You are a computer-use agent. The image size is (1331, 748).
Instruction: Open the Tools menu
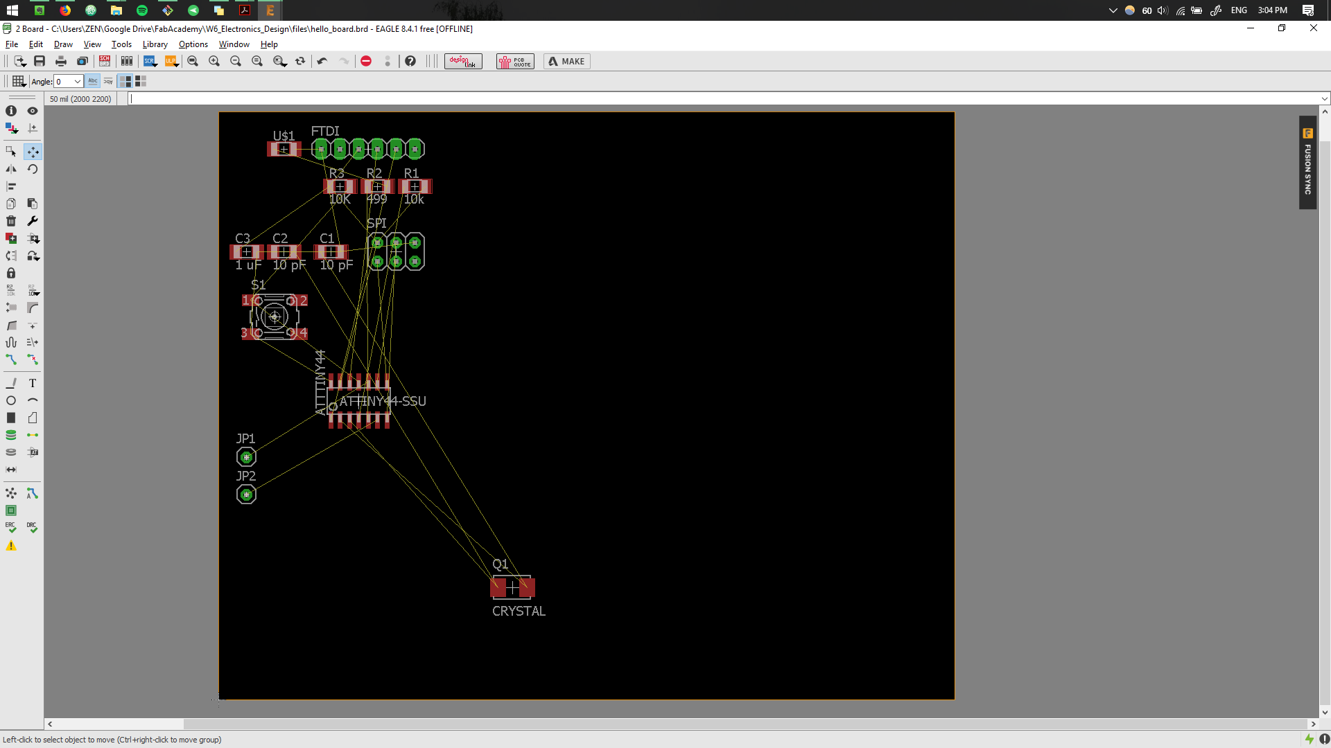click(x=121, y=44)
